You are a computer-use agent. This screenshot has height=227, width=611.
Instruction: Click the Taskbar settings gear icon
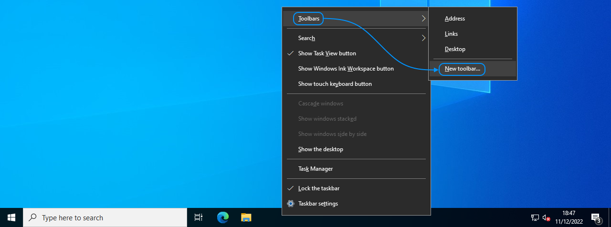[x=291, y=204]
